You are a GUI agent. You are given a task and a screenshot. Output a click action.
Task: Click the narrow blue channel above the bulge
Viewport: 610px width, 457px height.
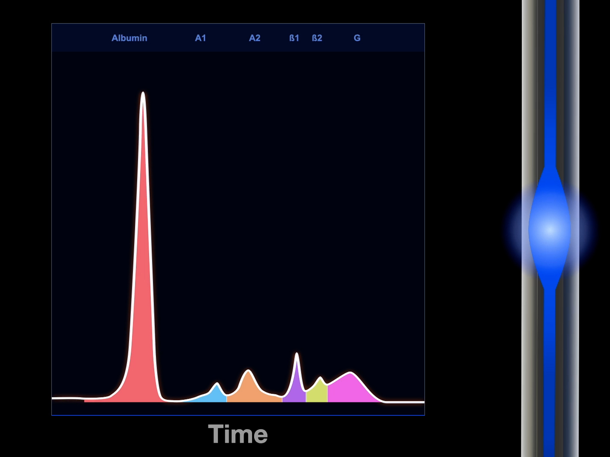pos(550,85)
